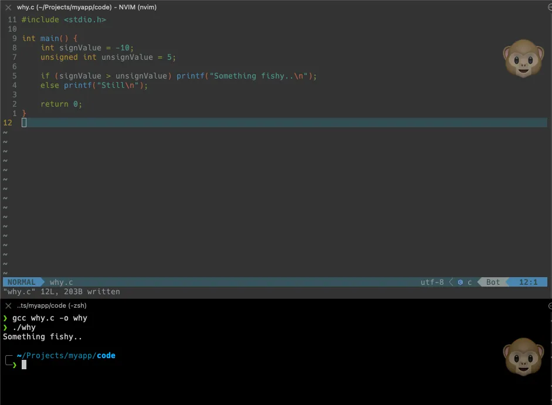Click the ~/Projects/myapp/code path in the prompt

[x=66, y=356]
